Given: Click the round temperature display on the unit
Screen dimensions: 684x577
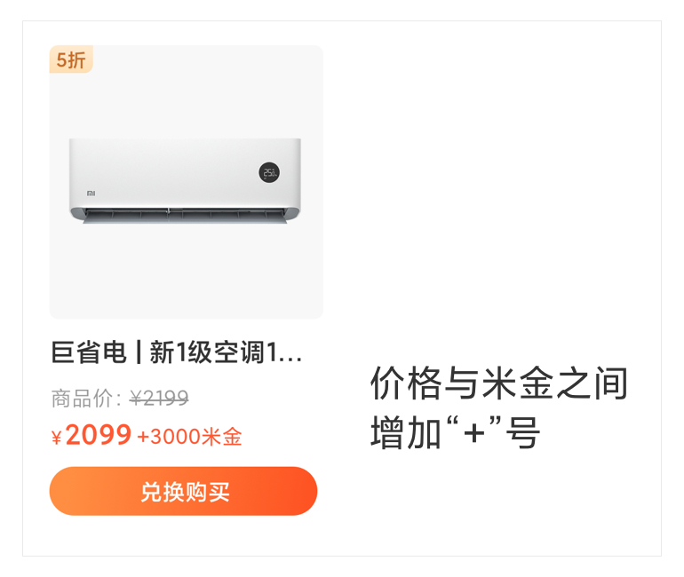Looking at the screenshot, I should pos(269,172).
